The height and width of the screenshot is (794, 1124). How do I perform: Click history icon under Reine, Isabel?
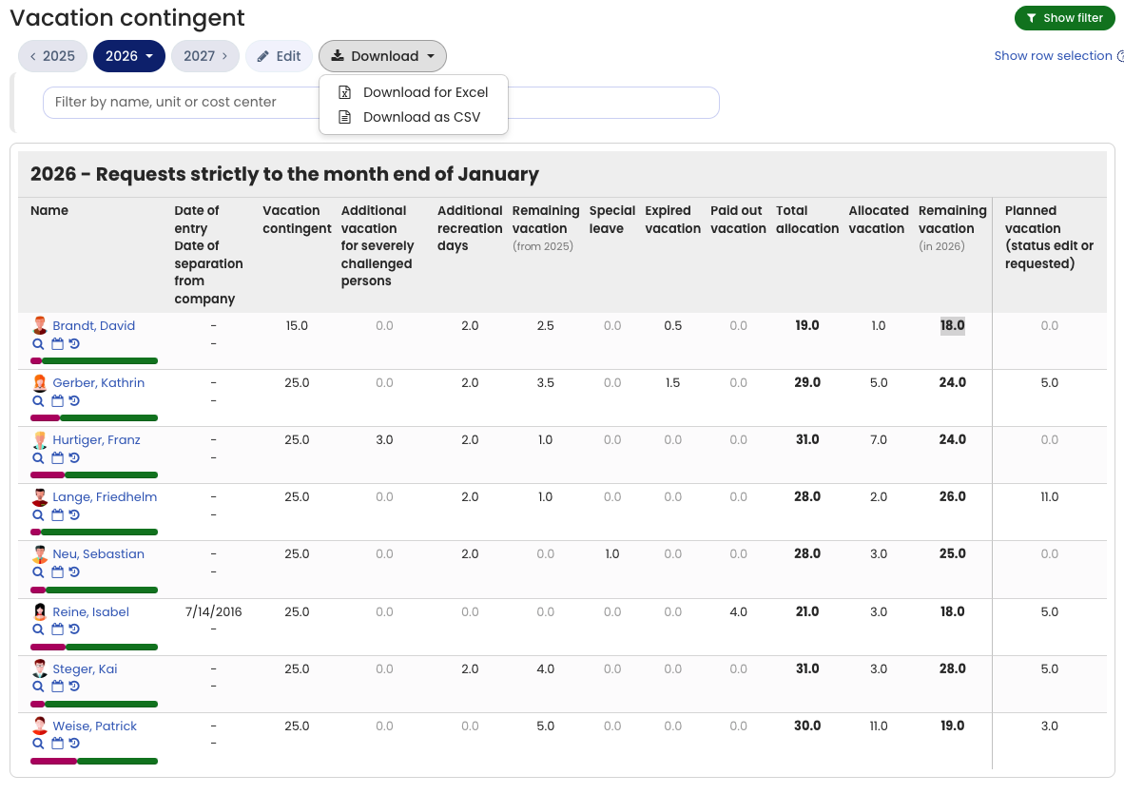coord(74,629)
